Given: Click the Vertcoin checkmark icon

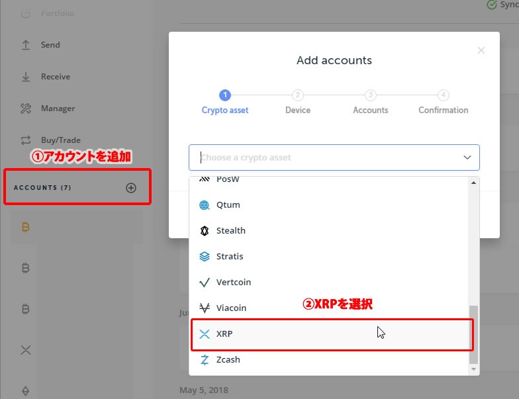Looking at the screenshot, I should coord(205,282).
